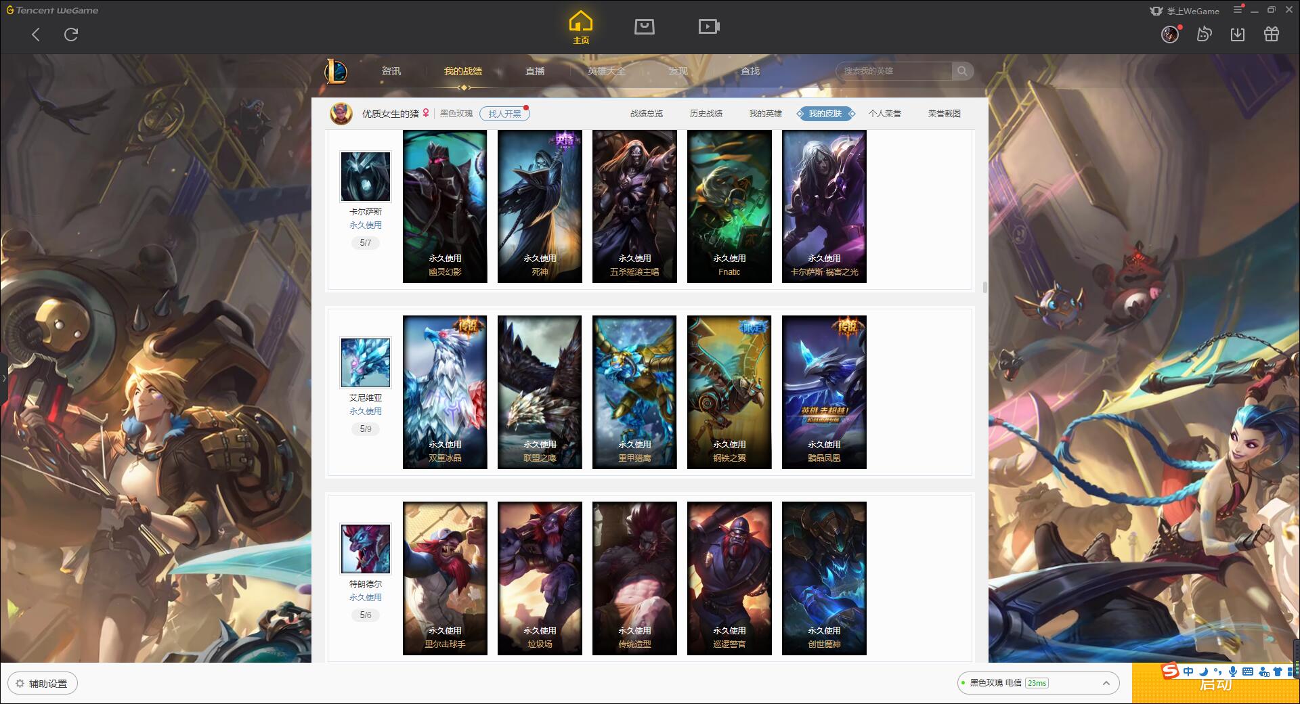This screenshot has width=1300, height=704.
Task: Open the download manager icon
Action: pyautogui.click(x=1238, y=34)
